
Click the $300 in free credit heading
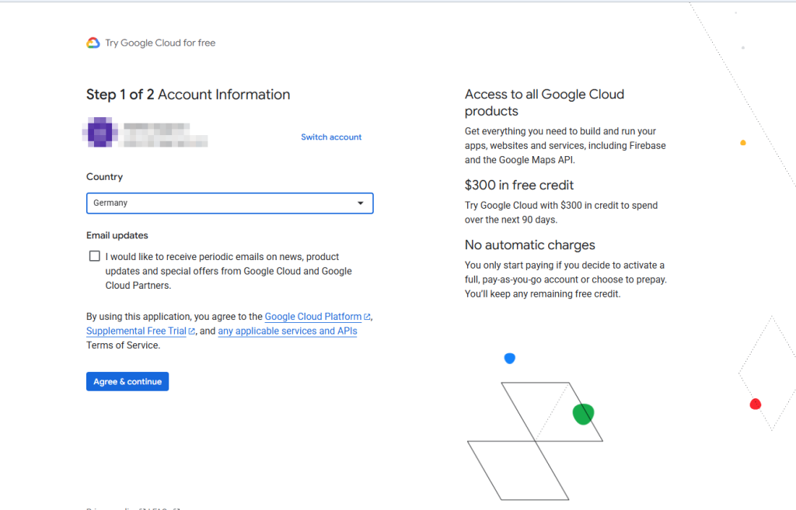[x=518, y=185]
